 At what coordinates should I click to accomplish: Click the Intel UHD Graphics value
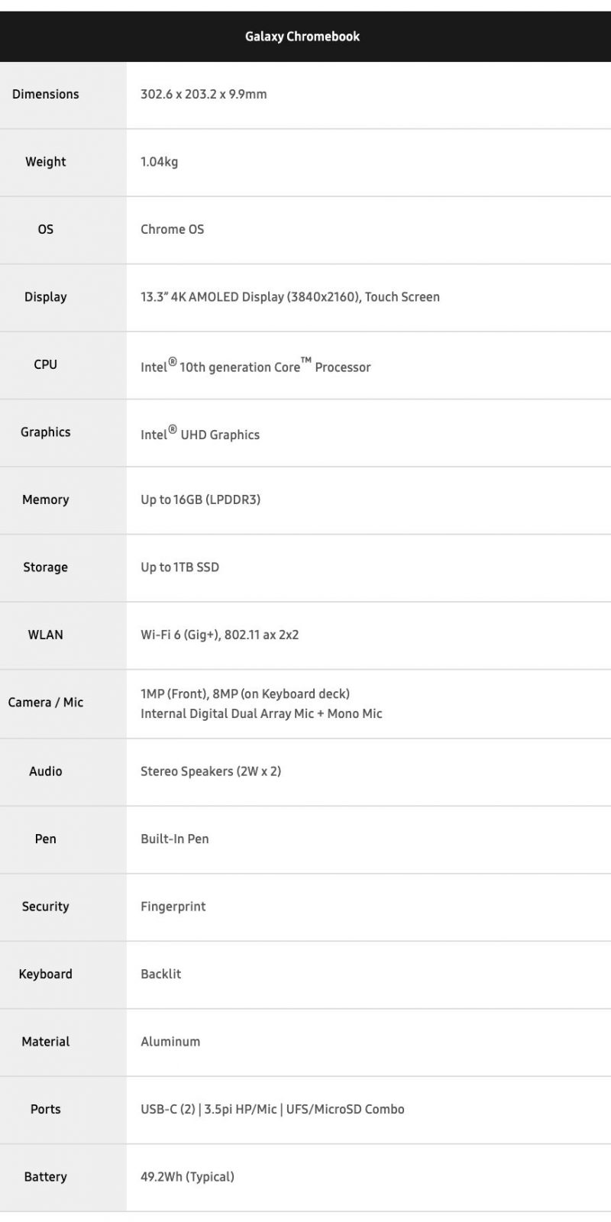tap(200, 435)
